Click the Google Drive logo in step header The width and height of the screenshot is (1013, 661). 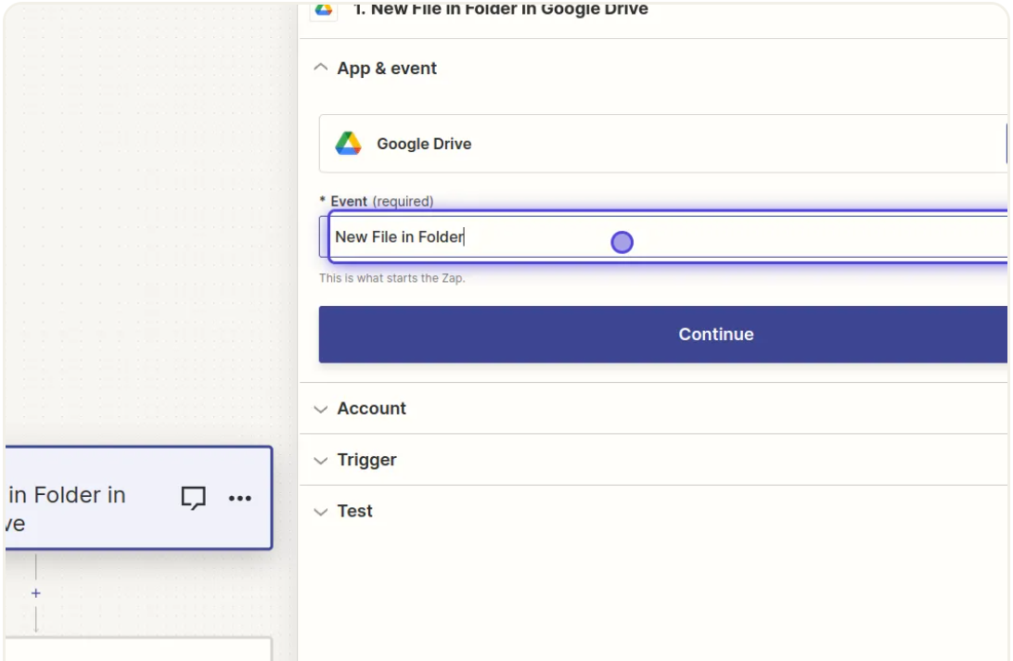click(324, 9)
